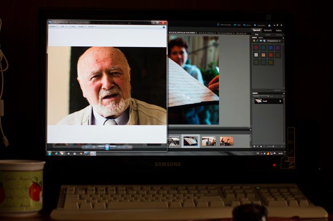Image resolution: width=333 pixels, height=221 pixels.
Task: Open the Tisk dropdown in Photo Viewer
Action: click(x=64, y=26)
